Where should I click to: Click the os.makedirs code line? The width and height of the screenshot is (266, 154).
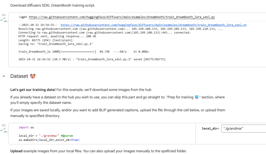(49, 140)
